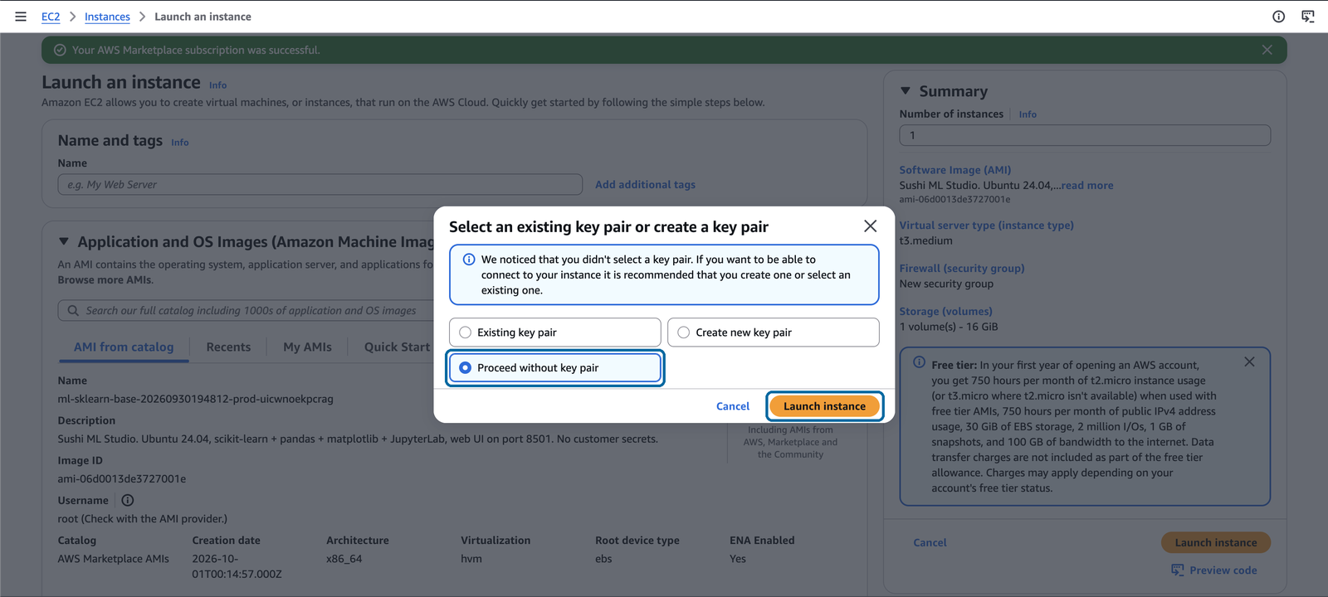Click the instance Name input field
Screen dimensions: 1328x597
pyautogui.click(x=320, y=185)
